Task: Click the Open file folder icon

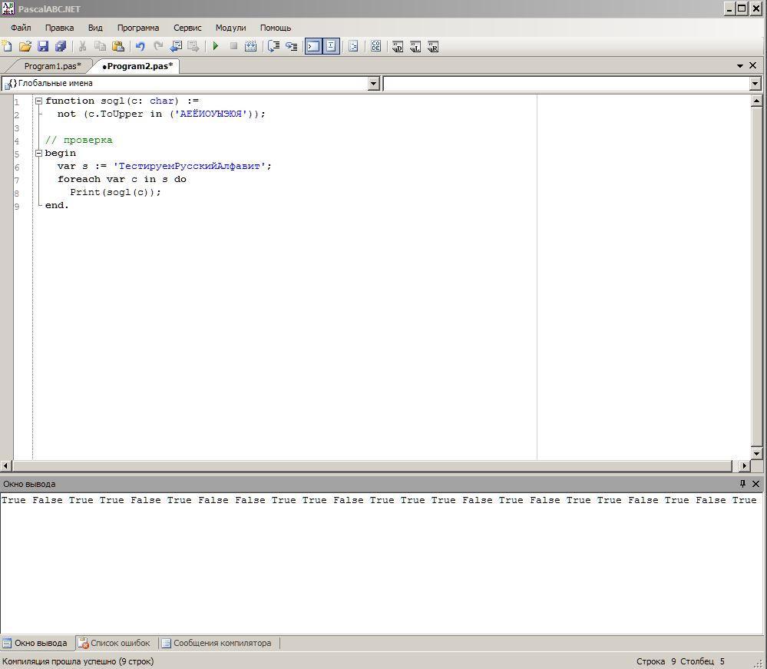Action: 25,46
